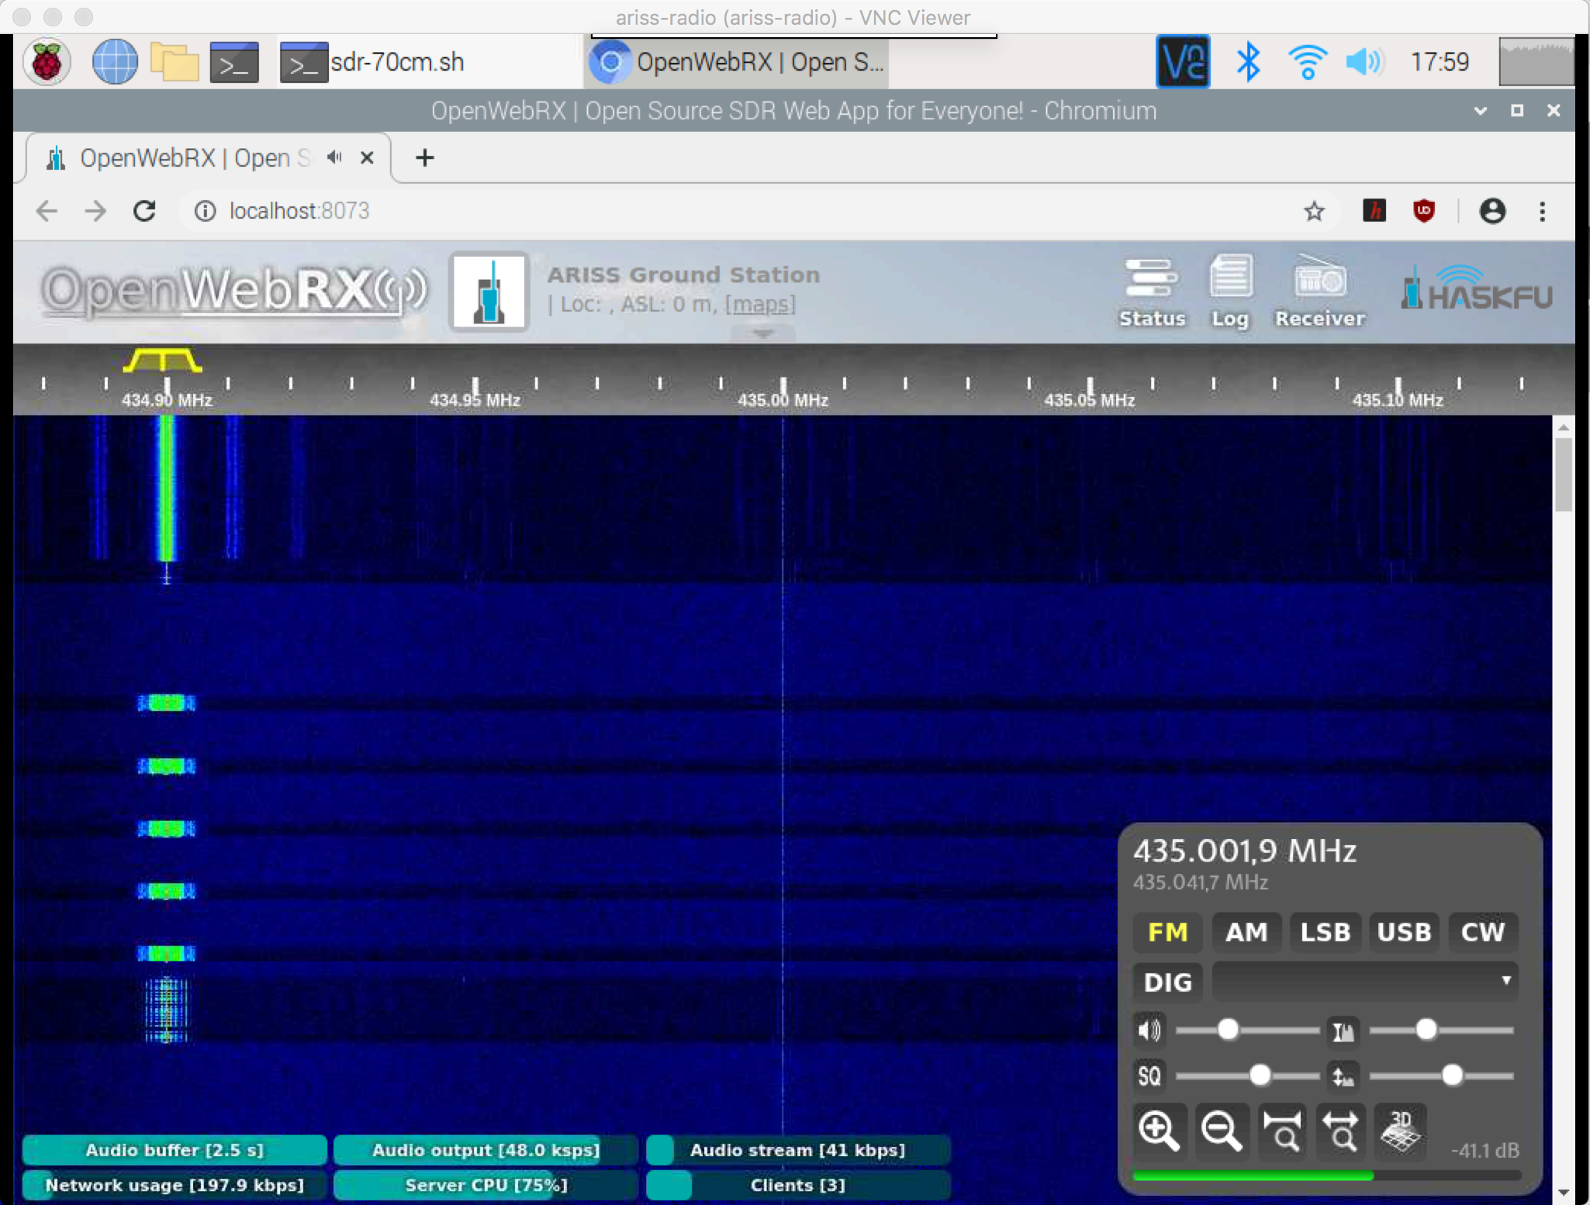Select CW demodulation mode
This screenshot has height=1205, width=1590.
[x=1483, y=932]
